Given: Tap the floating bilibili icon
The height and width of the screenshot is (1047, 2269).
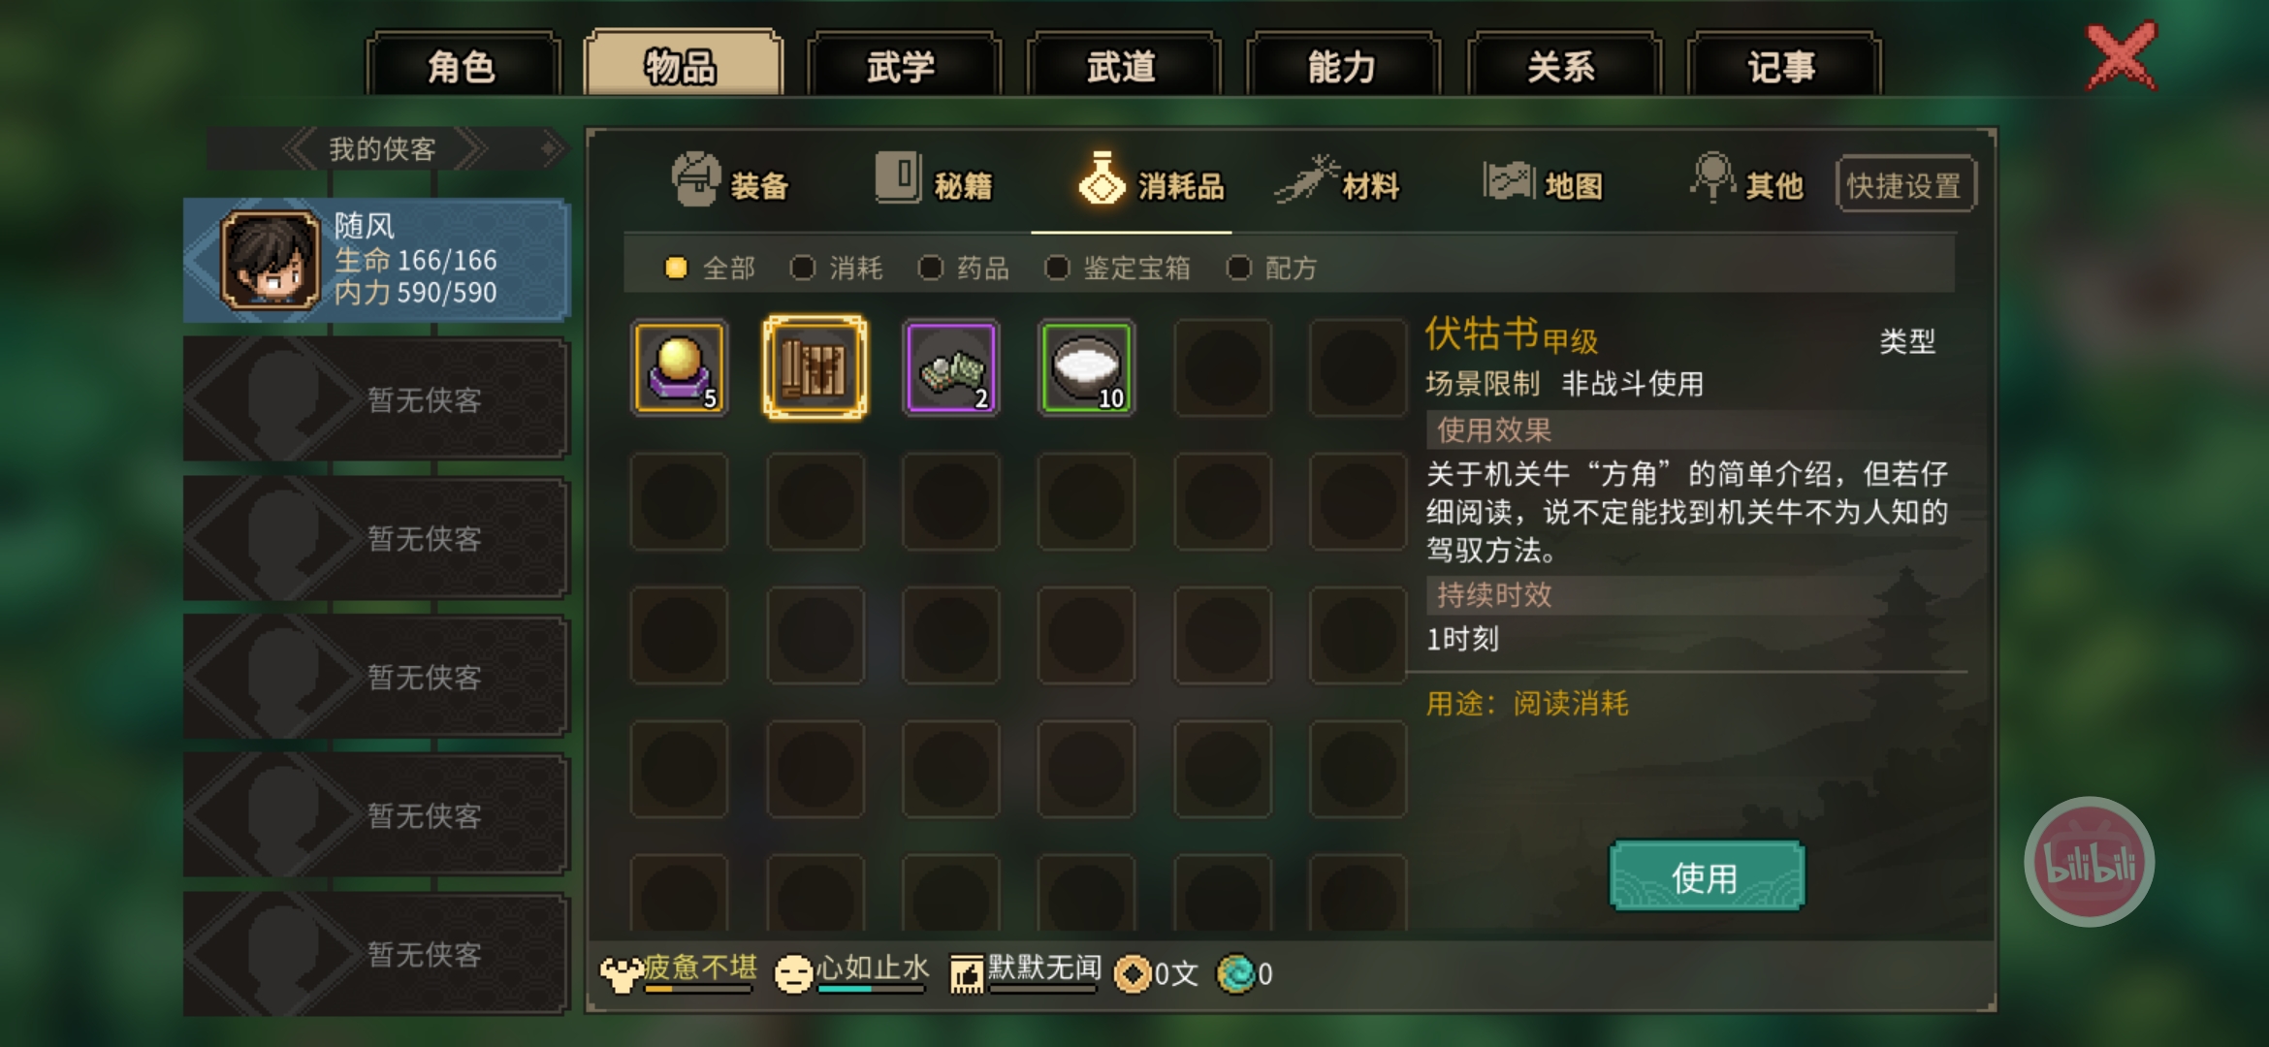Looking at the screenshot, I should (x=2089, y=862).
